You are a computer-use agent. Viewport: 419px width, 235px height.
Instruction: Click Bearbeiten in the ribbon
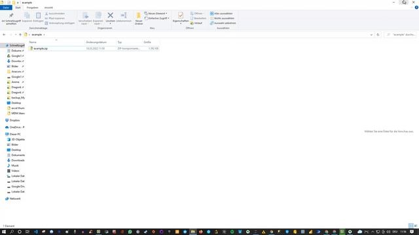[x=198, y=18]
